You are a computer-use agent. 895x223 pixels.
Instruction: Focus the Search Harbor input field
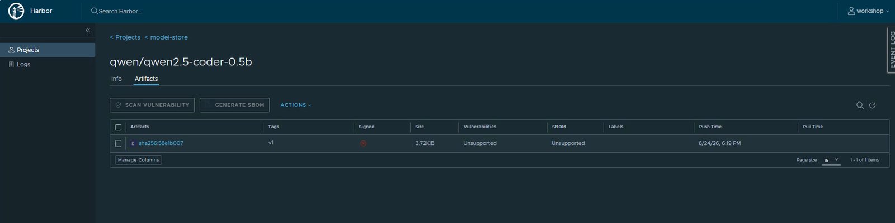pyautogui.click(x=120, y=11)
